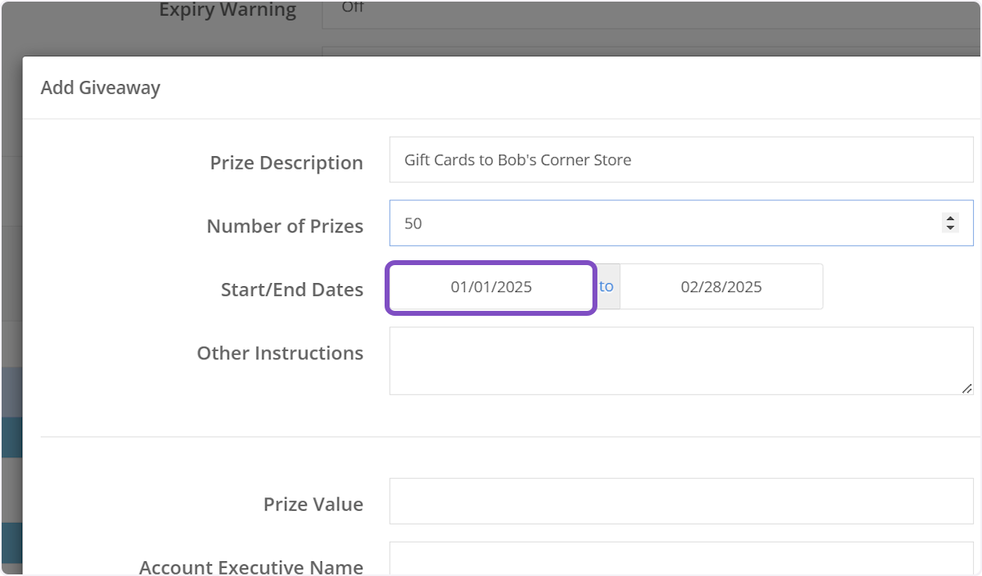Select the Prize Value input field
This screenshot has width=982, height=576.
tap(681, 501)
